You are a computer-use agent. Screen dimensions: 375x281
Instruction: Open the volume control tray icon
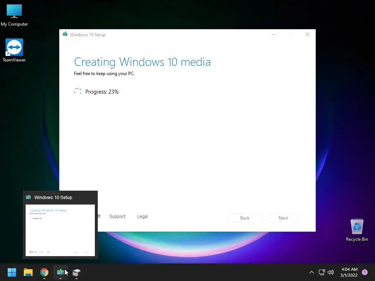(331, 272)
